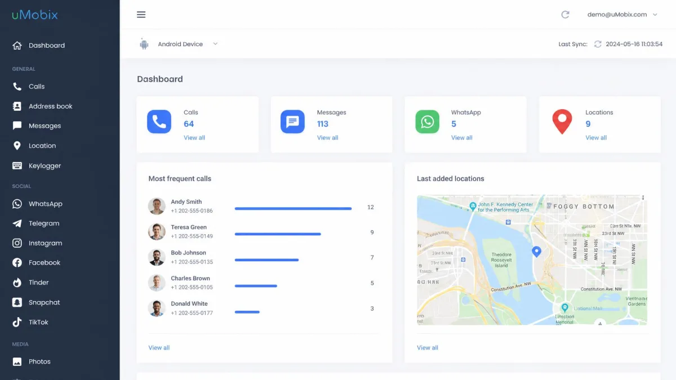
Task: Click View all under Calls 64
Action: (194, 138)
